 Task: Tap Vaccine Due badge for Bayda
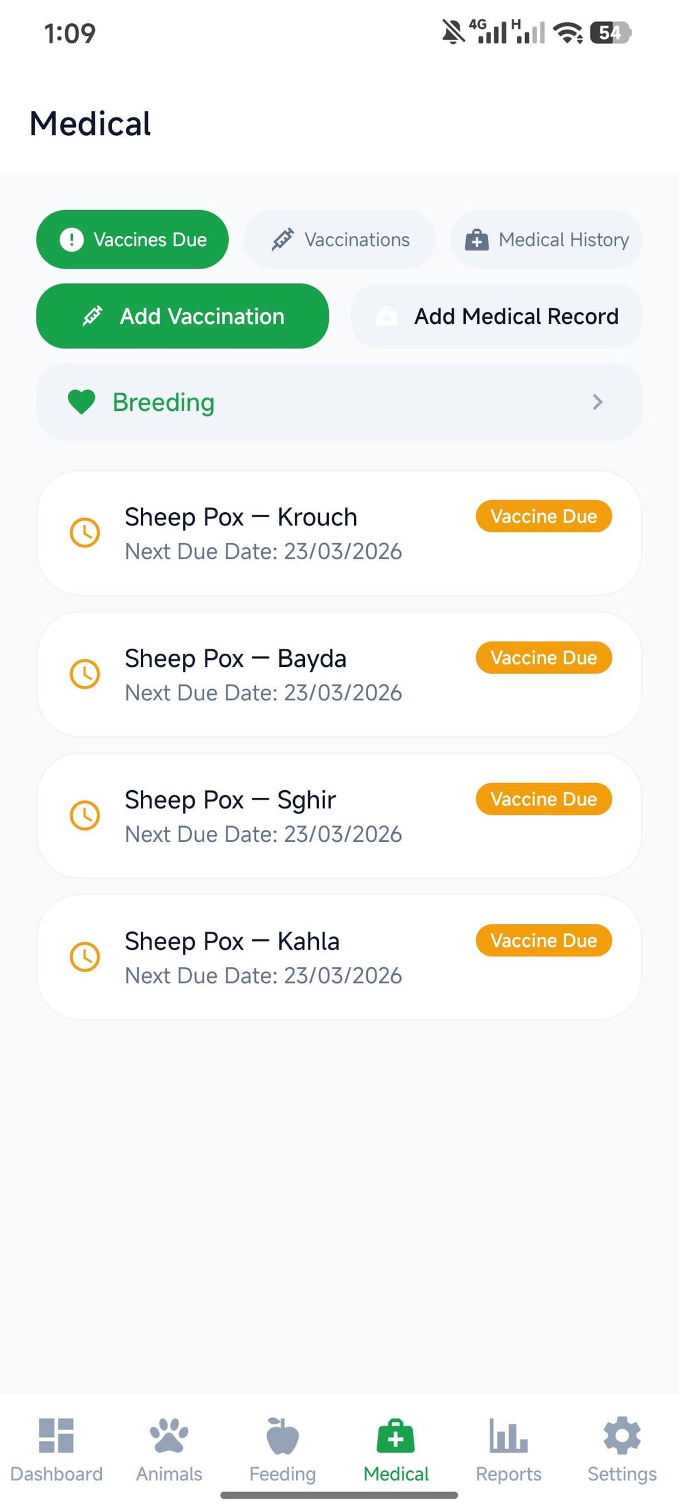pyautogui.click(x=543, y=657)
